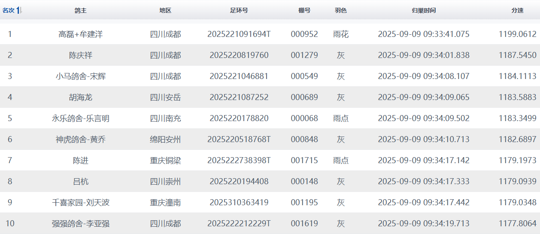
Task: Open 永乐鸽舍-乐言明 entry
Action: click(x=80, y=119)
